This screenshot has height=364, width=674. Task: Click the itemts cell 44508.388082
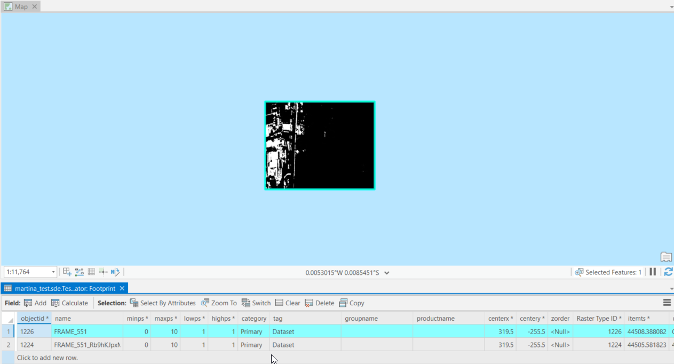point(647,331)
